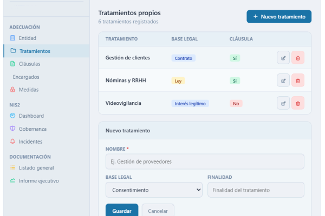Select the Videovigilancia row name
Image resolution: width=325 pixels, height=216 pixels.
coord(123,103)
